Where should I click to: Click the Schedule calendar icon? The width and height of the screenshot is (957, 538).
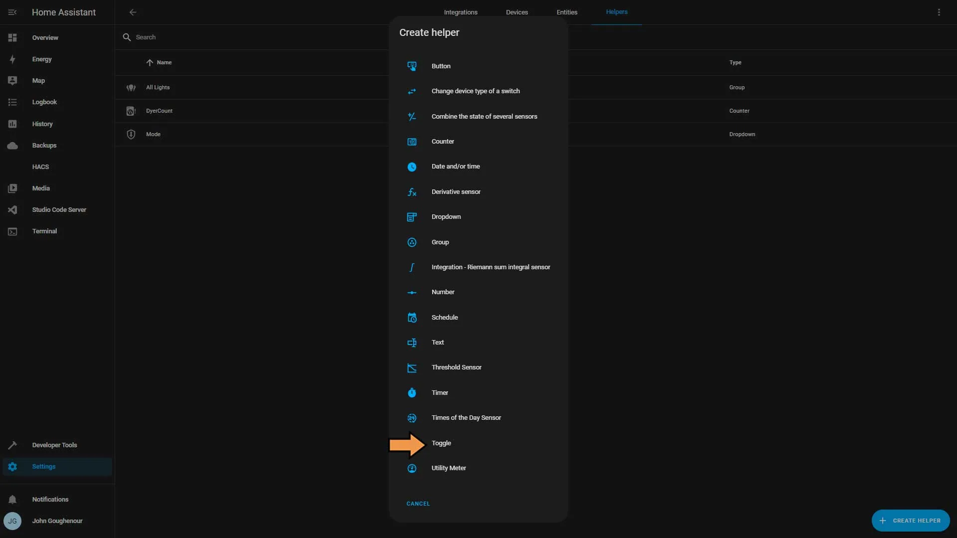[x=412, y=318]
